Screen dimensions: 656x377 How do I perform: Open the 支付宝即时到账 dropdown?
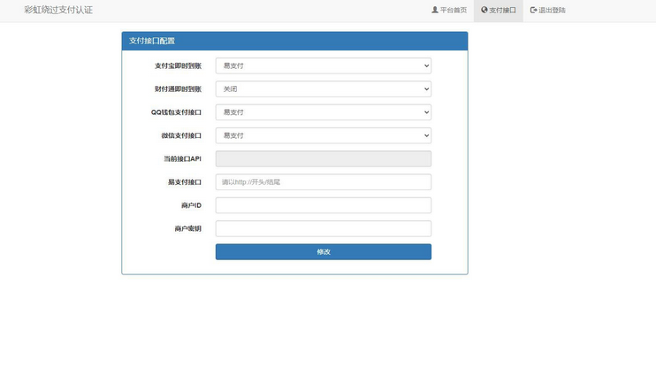coord(324,65)
